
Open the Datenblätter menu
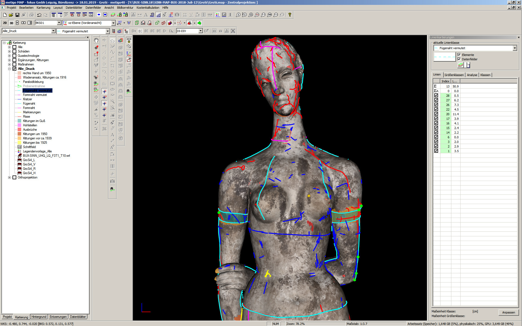[74, 8]
